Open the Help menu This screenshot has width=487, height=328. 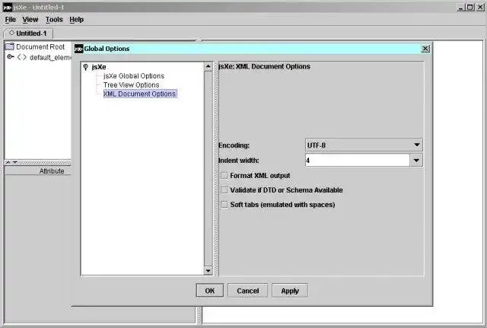pyautogui.click(x=76, y=20)
